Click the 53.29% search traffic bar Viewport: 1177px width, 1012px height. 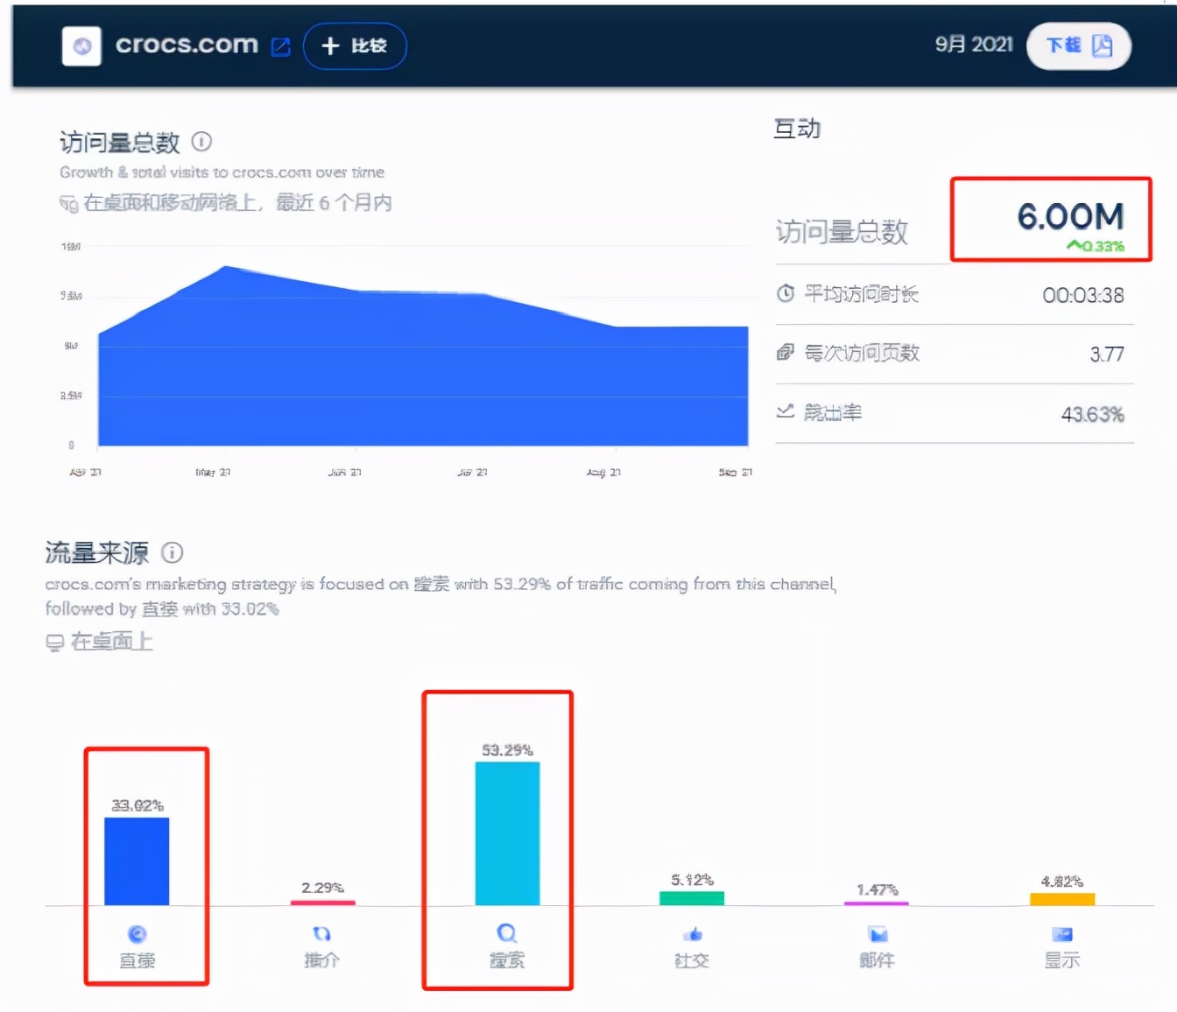point(507,832)
